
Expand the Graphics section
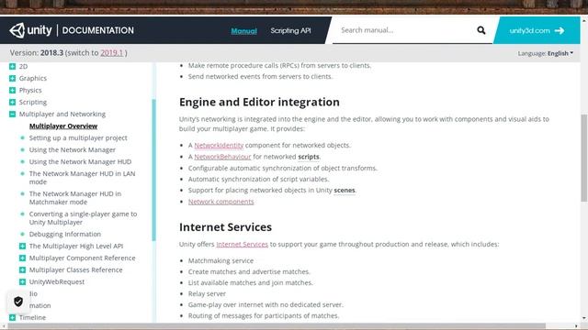tap(12, 78)
